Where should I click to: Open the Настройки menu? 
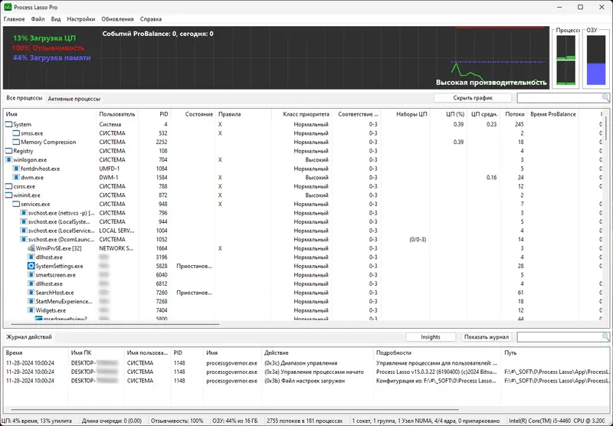[81, 18]
